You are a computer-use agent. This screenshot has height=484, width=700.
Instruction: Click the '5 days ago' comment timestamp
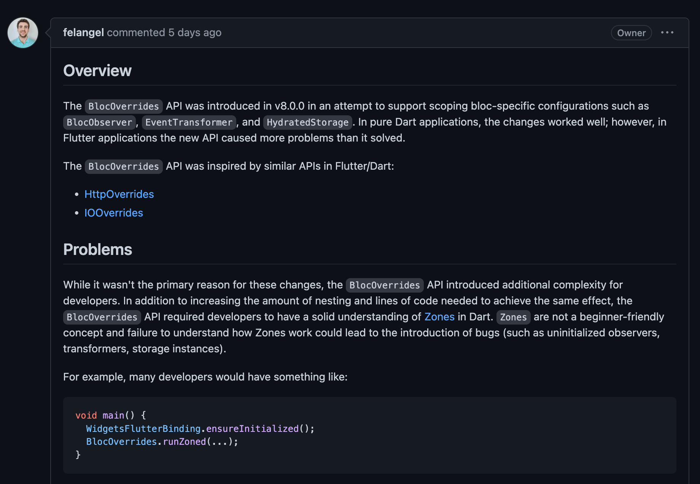coord(195,33)
